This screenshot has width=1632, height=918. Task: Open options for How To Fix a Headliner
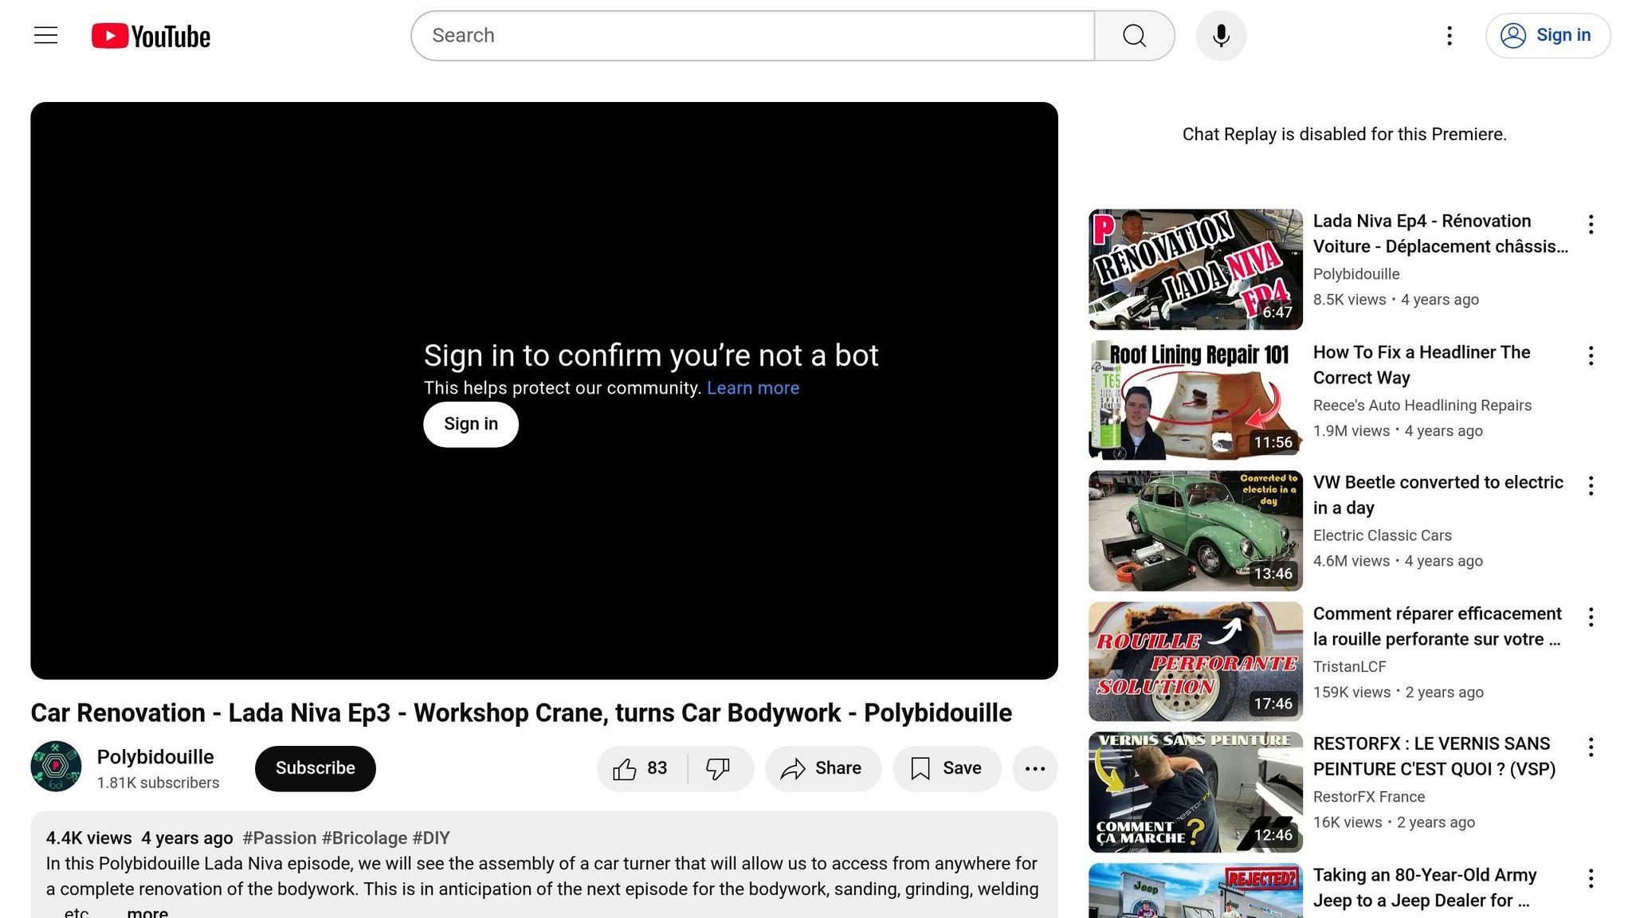click(1591, 355)
